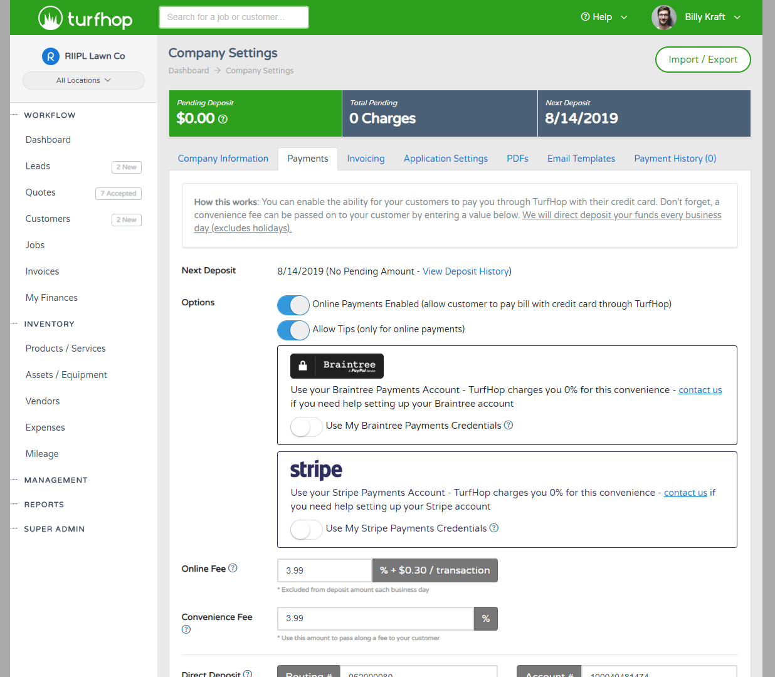Click Billy Kraft's profile avatar

click(x=663, y=17)
